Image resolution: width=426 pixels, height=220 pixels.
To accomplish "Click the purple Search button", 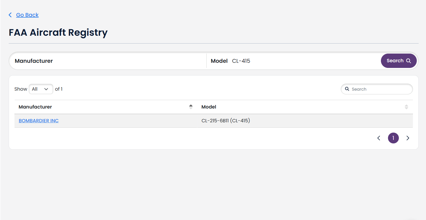I will pos(399,61).
